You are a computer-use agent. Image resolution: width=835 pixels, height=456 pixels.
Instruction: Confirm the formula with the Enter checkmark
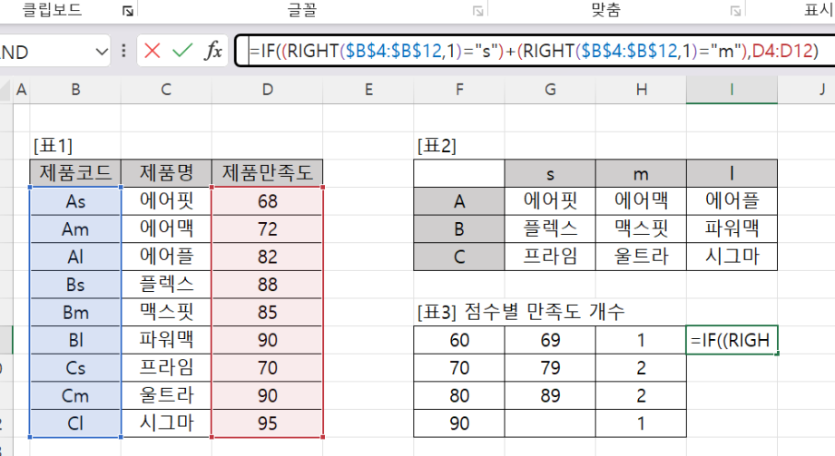click(x=182, y=51)
